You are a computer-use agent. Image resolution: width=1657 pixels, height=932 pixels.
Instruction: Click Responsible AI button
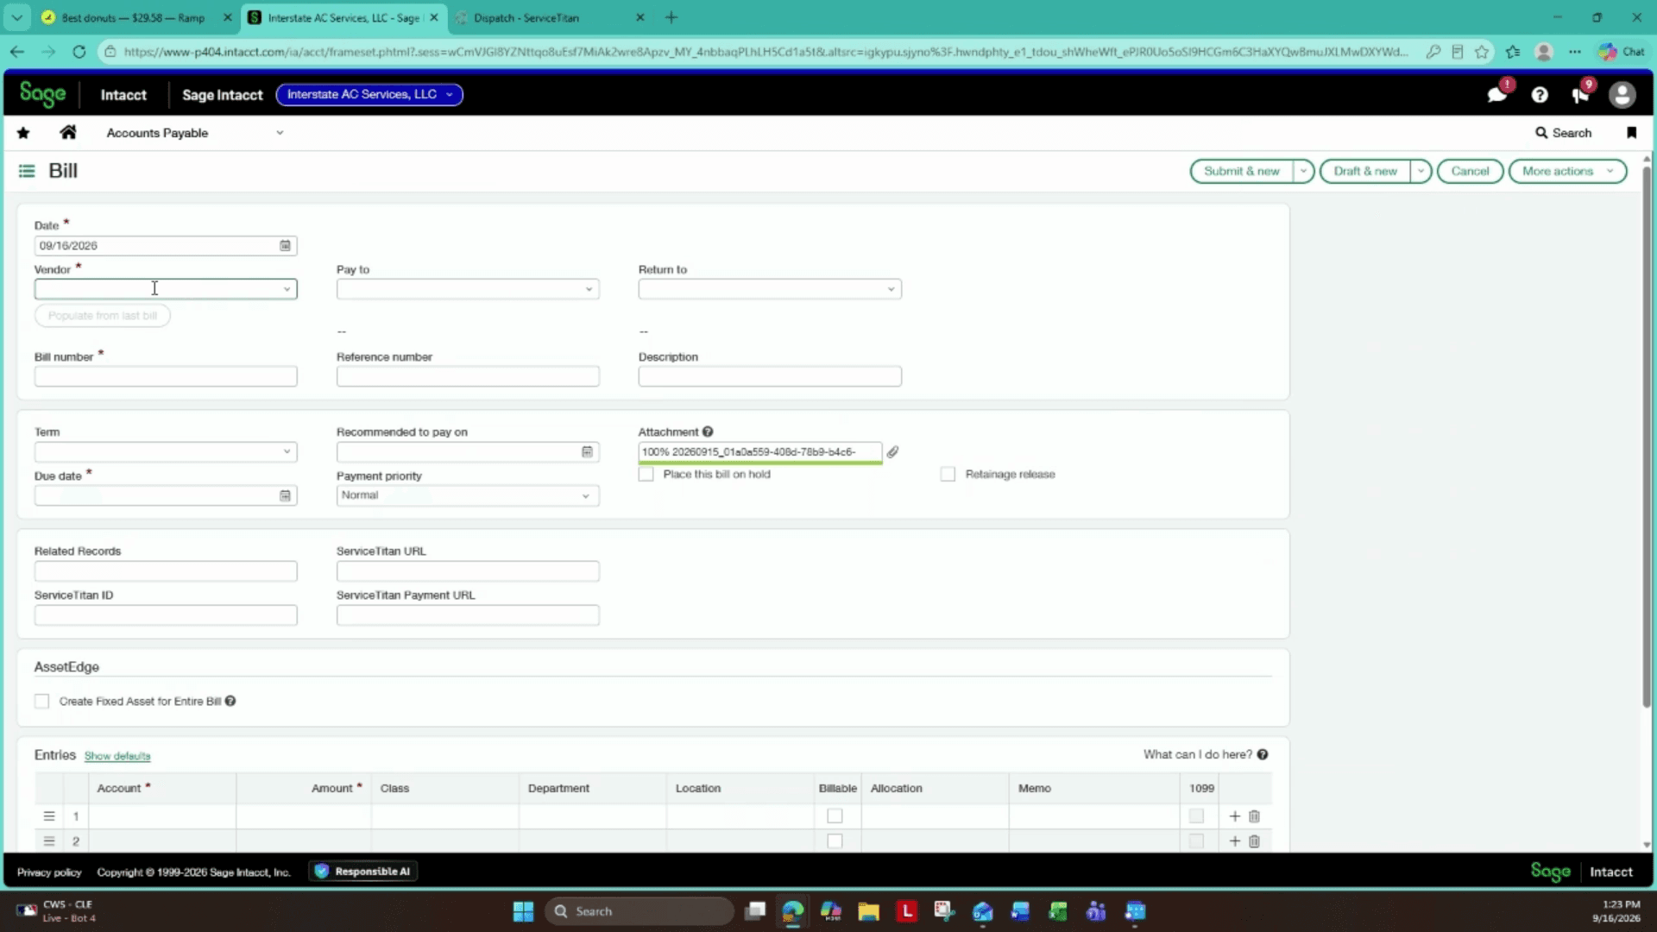pyautogui.click(x=363, y=872)
